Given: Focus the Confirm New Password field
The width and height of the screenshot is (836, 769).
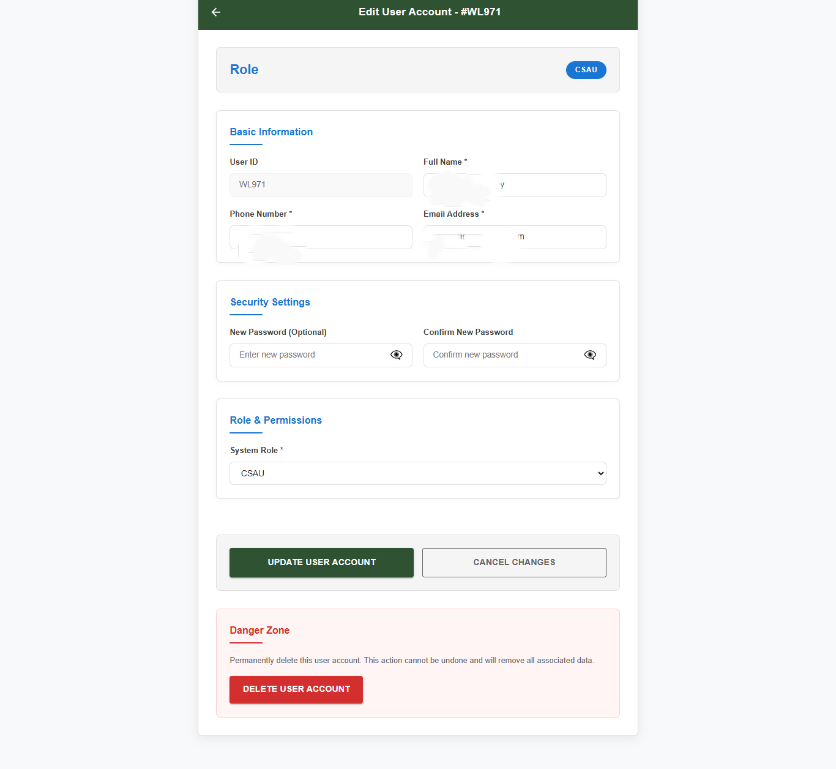Looking at the screenshot, I should coord(515,355).
